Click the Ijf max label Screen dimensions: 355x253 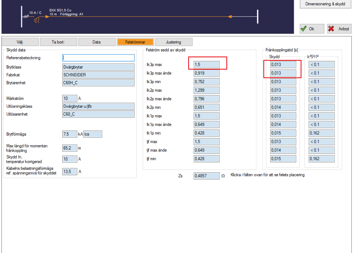click(152, 142)
